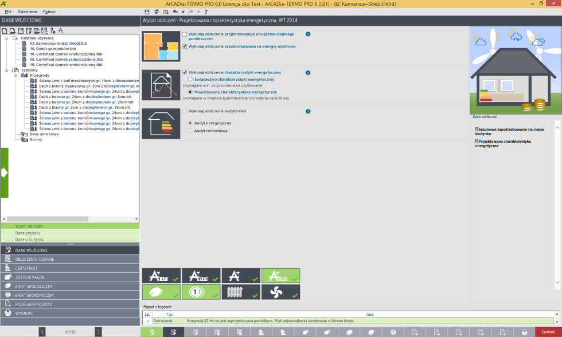
Task: Open the Plik menu
Action: (x=8, y=12)
